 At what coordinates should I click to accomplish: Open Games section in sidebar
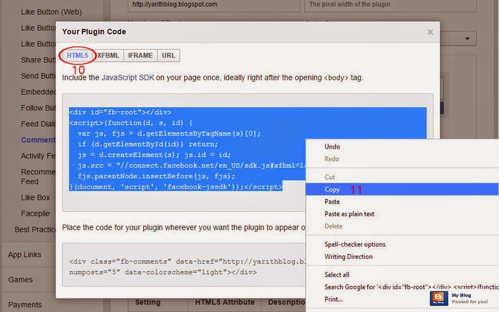pos(20,280)
